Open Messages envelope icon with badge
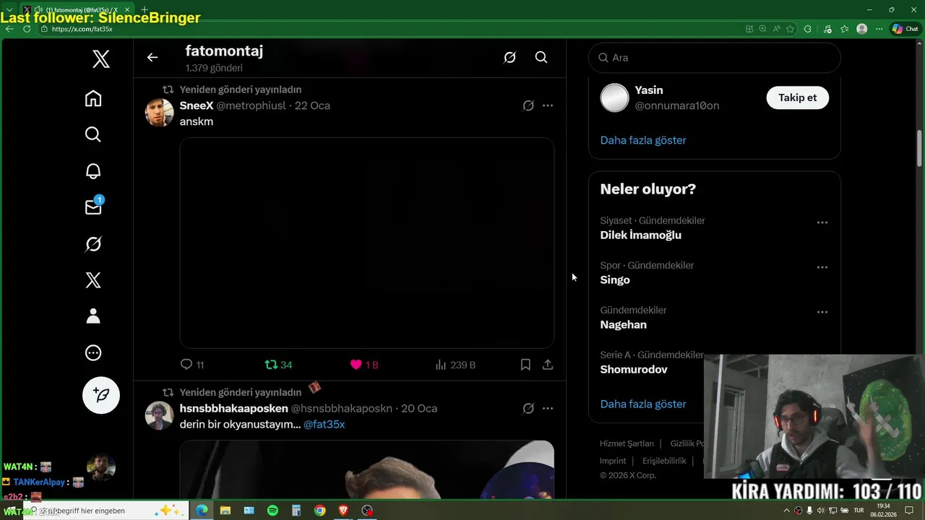This screenshot has width=925, height=520. click(x=93, y=207)
